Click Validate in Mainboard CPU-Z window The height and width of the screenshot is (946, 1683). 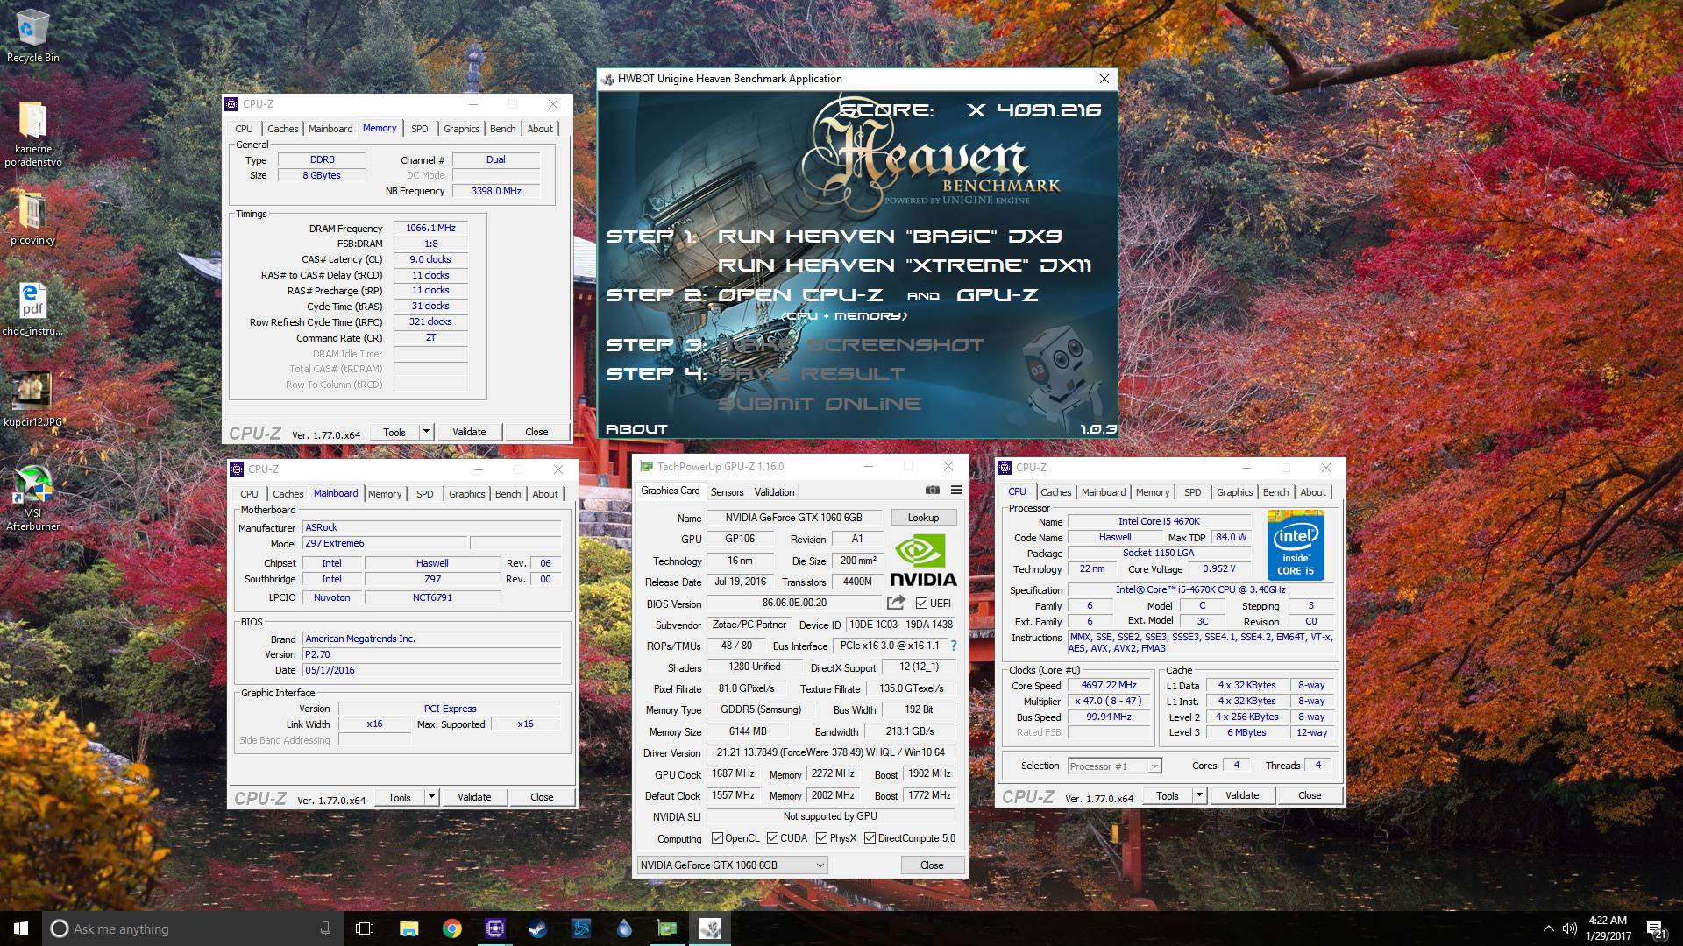pyautogui.click(x=474, y=797)
